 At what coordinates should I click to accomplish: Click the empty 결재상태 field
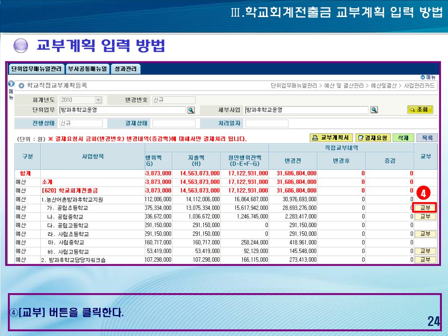(x=174, y=123)
